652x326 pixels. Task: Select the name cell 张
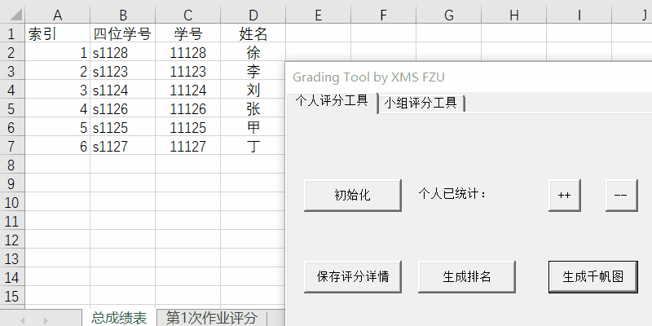[x=253, y=108]
